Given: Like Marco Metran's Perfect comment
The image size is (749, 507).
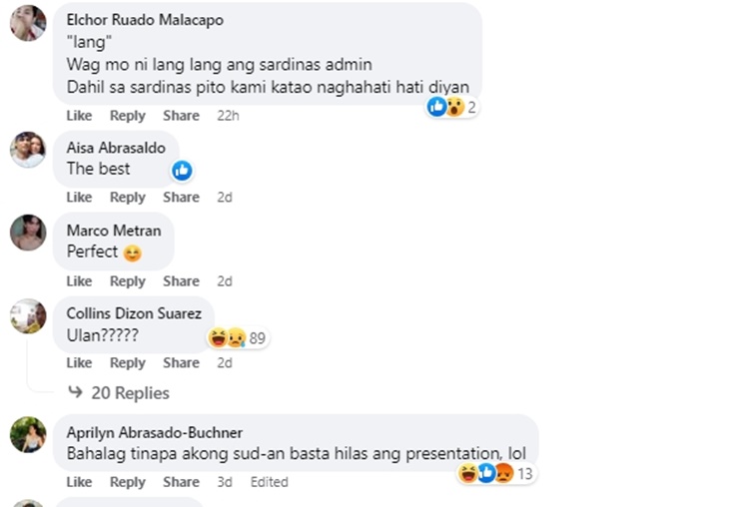Looking at the screenshot, I should [79, 281].
